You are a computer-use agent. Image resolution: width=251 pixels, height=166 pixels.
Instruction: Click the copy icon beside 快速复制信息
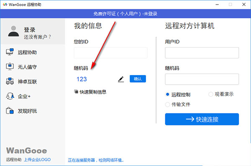(76, 92)
